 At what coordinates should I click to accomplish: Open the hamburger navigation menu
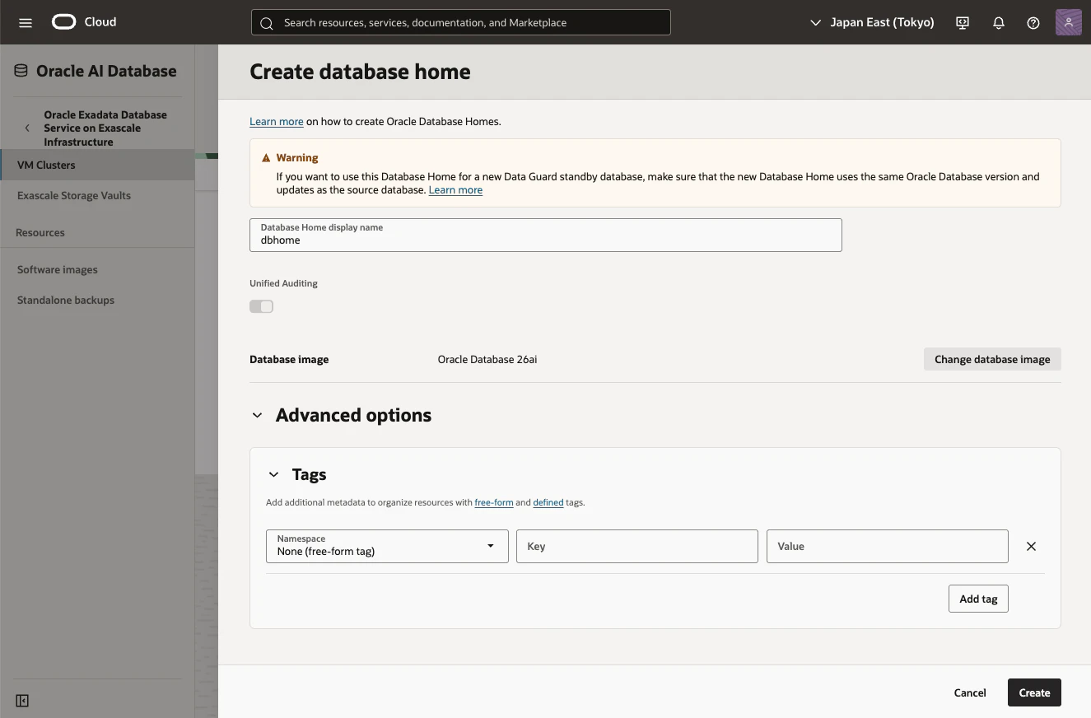[26, 22]
